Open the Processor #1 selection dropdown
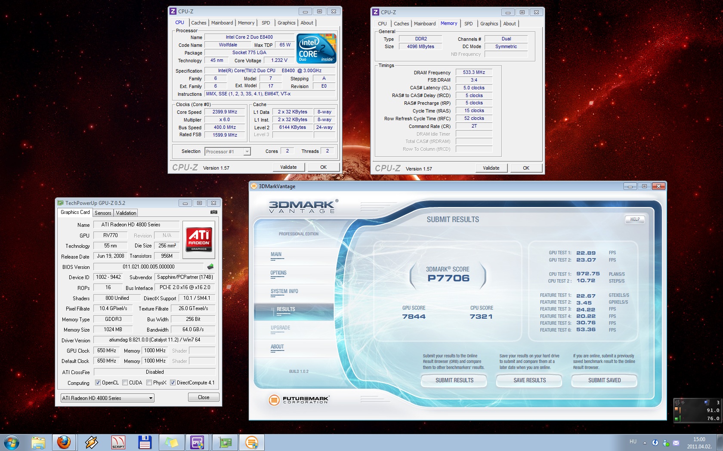 pos(228,152)
